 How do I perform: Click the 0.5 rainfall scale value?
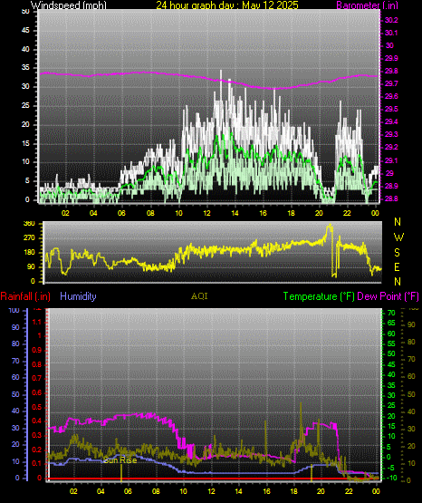click(37, 408)
